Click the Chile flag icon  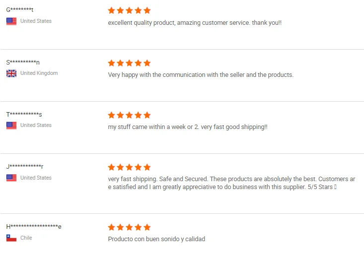pos(11,238)
